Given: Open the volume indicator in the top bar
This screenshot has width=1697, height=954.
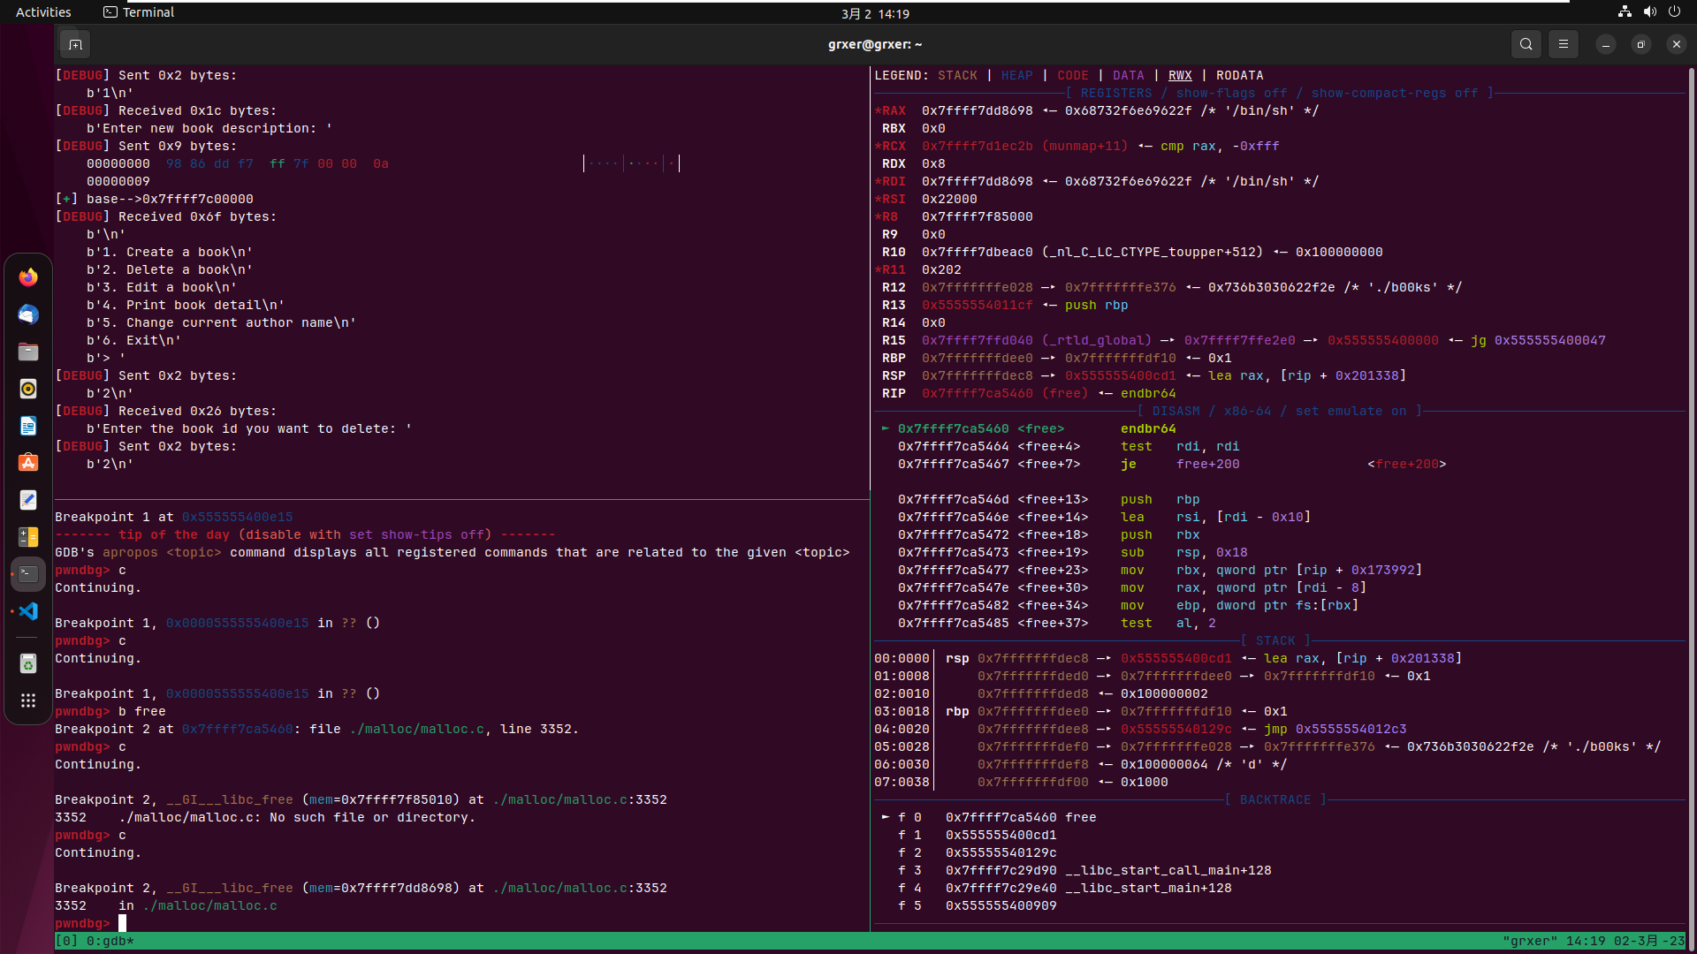Looking at the screenshot, I should click(x=1649, y=12).
